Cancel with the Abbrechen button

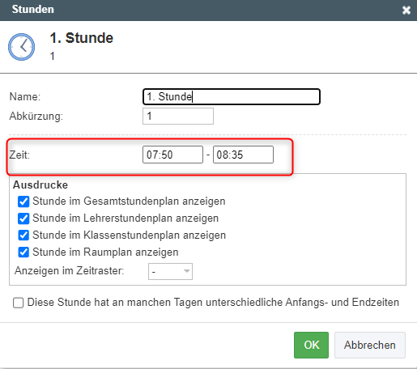(x=370, y=345)
